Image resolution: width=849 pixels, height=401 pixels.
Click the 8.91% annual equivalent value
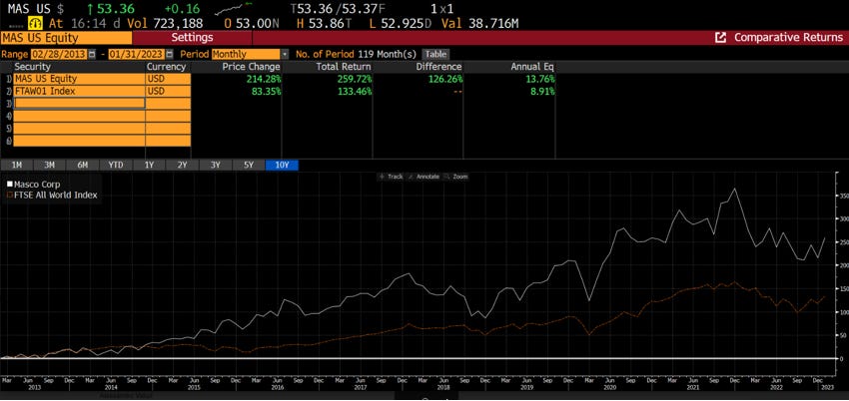(x=542, y=92)
